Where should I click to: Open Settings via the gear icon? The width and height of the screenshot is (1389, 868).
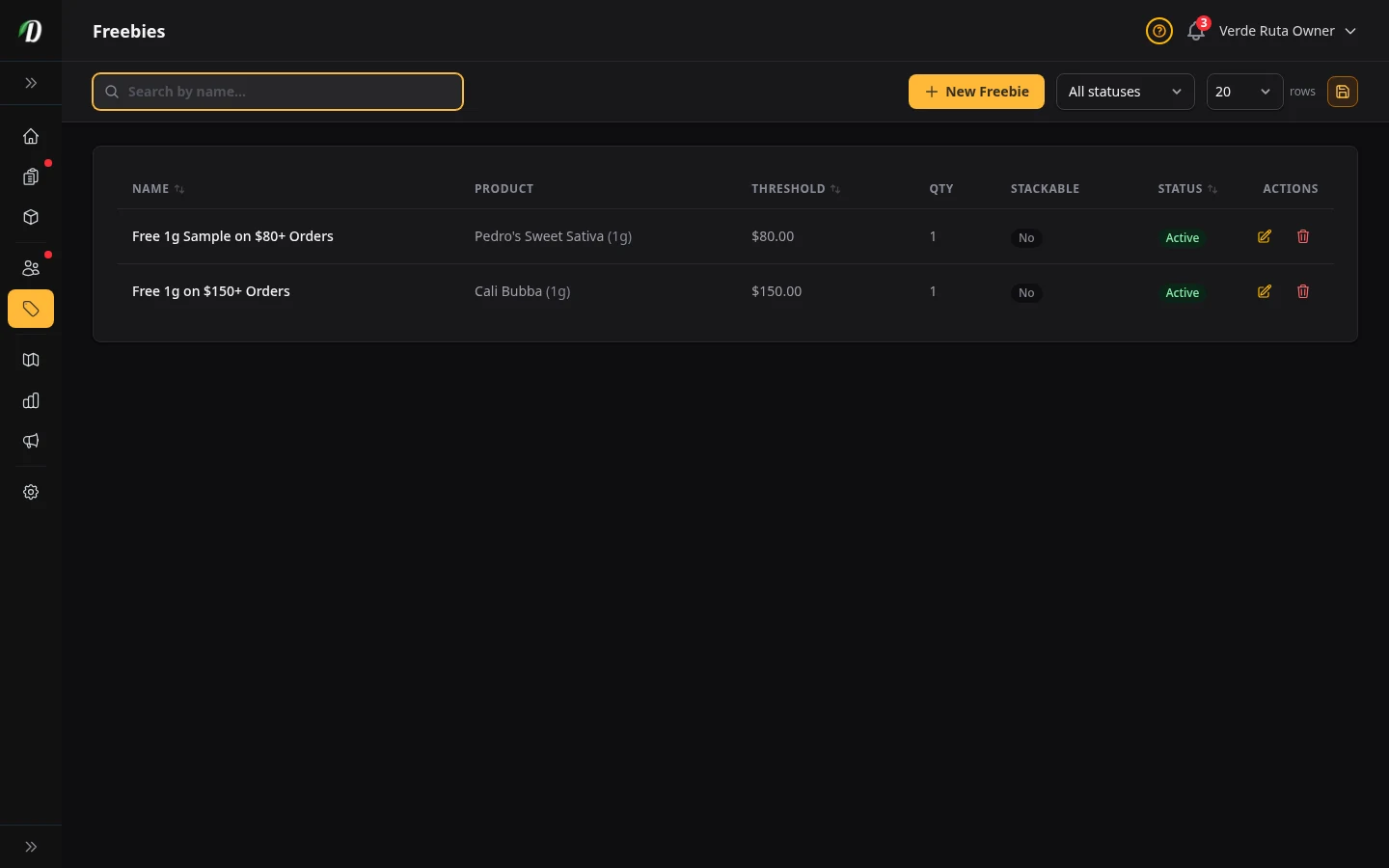pos(31,492)
